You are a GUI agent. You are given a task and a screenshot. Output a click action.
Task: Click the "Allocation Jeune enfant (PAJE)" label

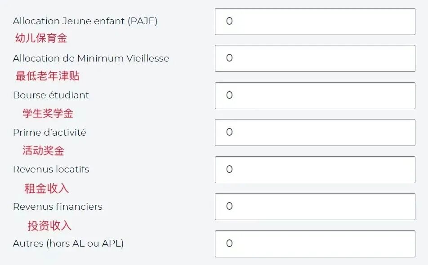tap(85, 21)
